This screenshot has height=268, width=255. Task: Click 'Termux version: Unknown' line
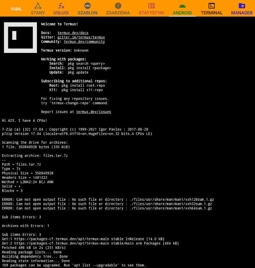coord(65,50)
